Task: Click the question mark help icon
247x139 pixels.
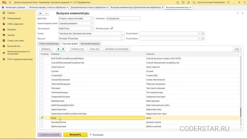Action: click(90, 135)
